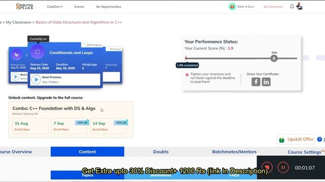Click the 20% off badge on 7 Sep
This screenshot has height=182, width=325.
[82, 122]
